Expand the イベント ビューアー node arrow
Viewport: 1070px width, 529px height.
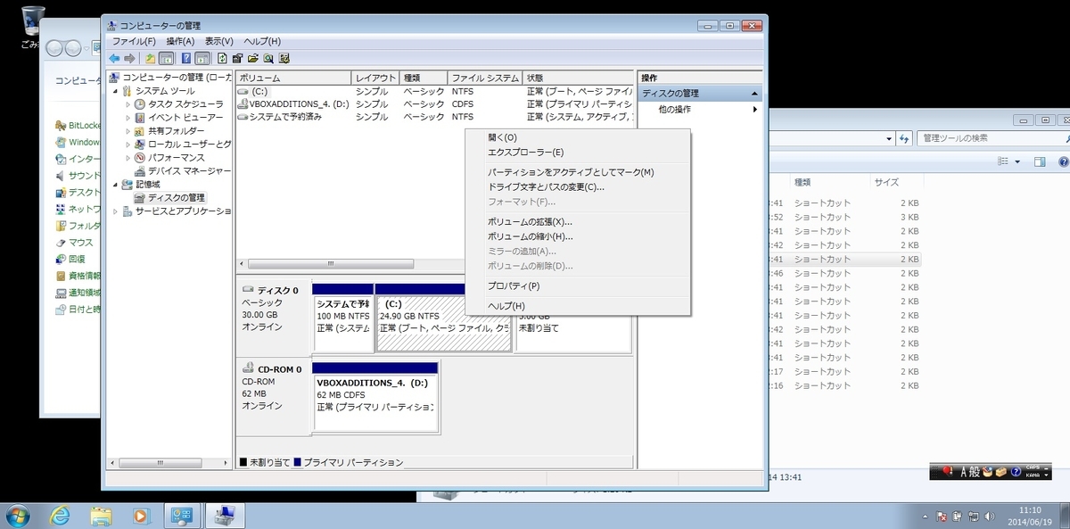128,118
